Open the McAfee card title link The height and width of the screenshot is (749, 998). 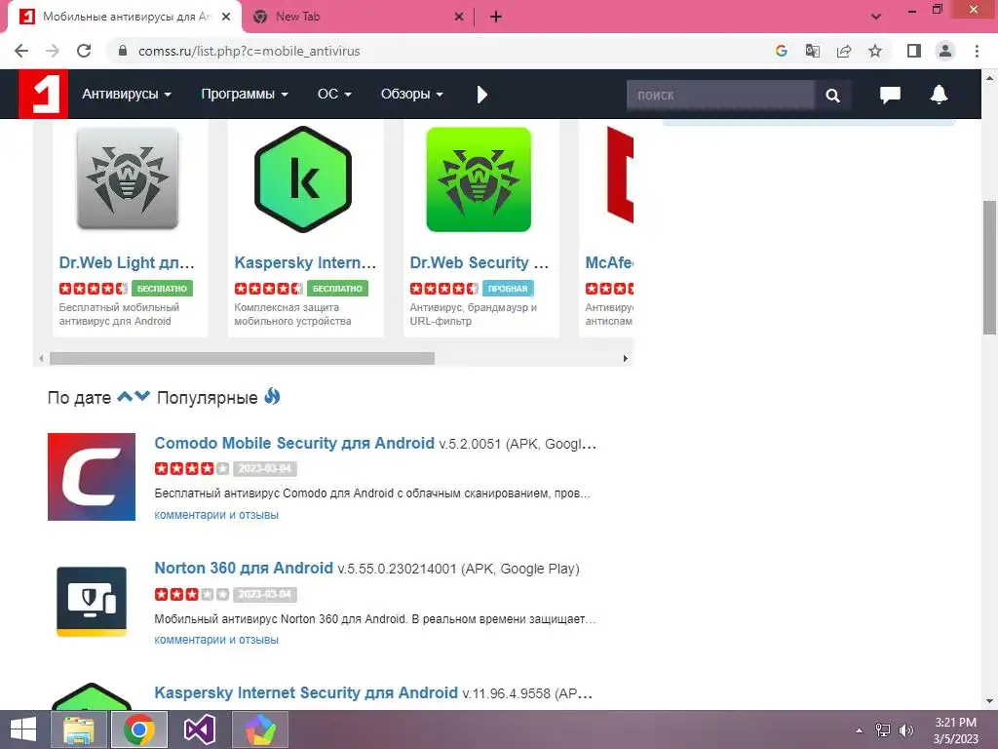(609, 262)
